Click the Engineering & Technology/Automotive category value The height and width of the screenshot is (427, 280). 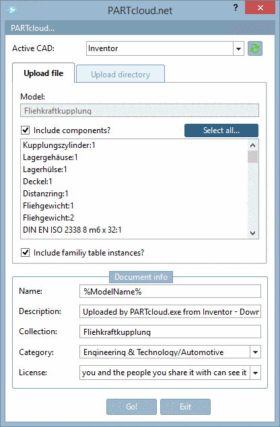tap(153, 352)
